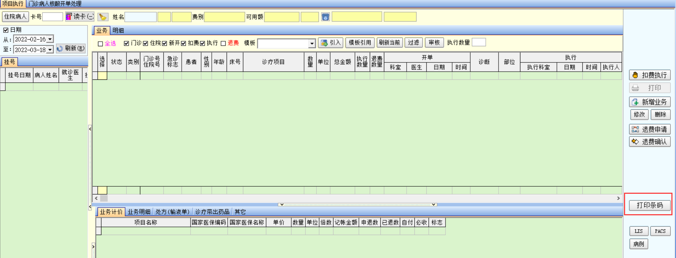The height and width of the screenshot is (258, 676).
Task: Click left down-arrow on horizontal splitter
Action: [x=282, y=204]
